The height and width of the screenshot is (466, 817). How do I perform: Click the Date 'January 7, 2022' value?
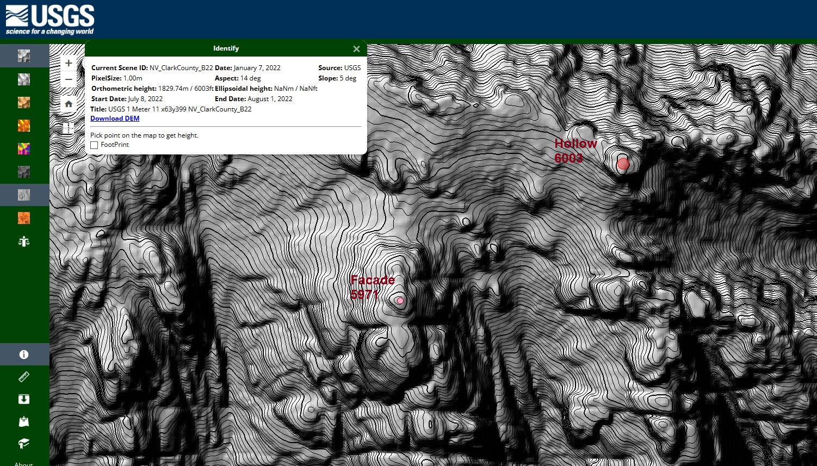coord(257,68)
